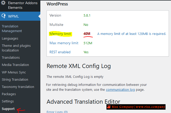Viewport: 171px width, 113px height.
Task: Click the WordPress section heading
Action: click(x=57, y=4)
